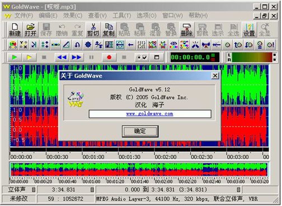Open the 文件(F) menu

pyautogui.click(x=23, y=16)
